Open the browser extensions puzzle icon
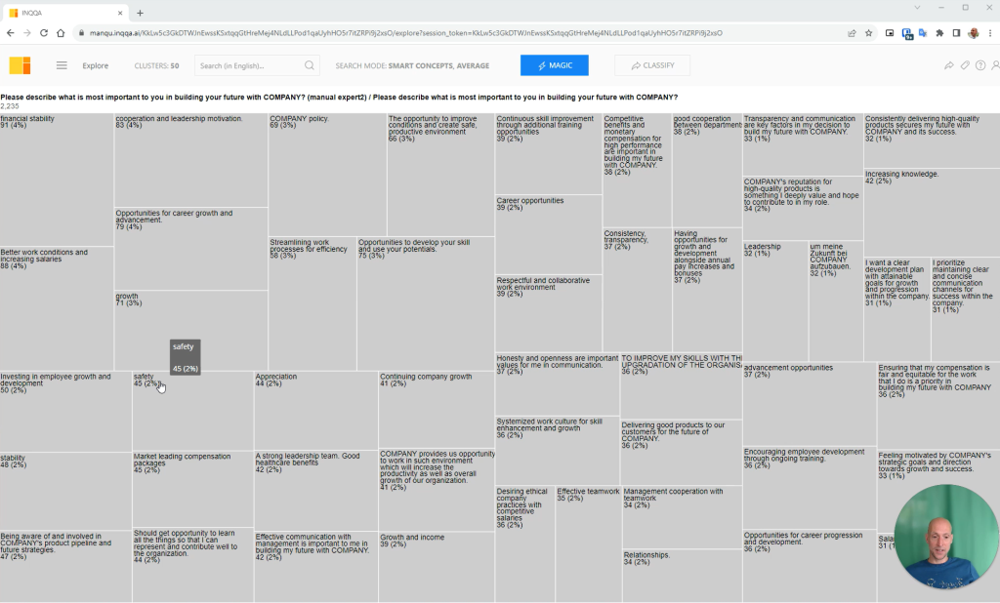 click(x=939, y=33)
